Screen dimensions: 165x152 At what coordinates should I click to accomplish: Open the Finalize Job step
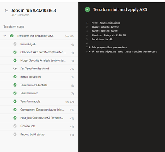click(39, 126)
